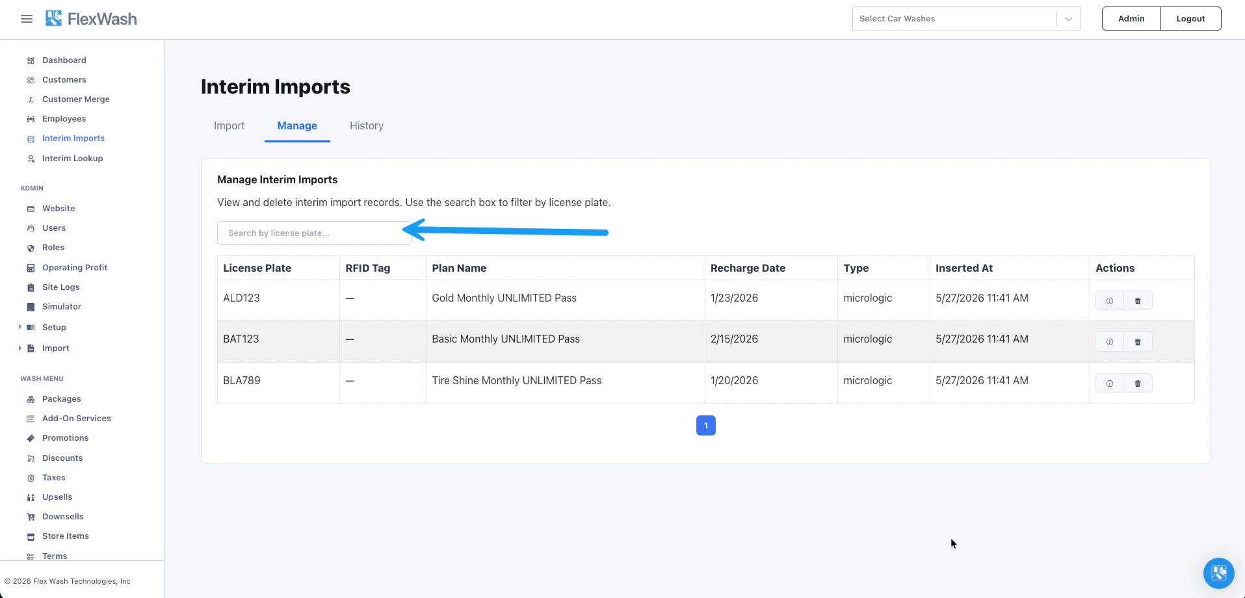
Task: Go to Interim Imports in sidebar
Action: pyautogui.click(x=73, y=138)
